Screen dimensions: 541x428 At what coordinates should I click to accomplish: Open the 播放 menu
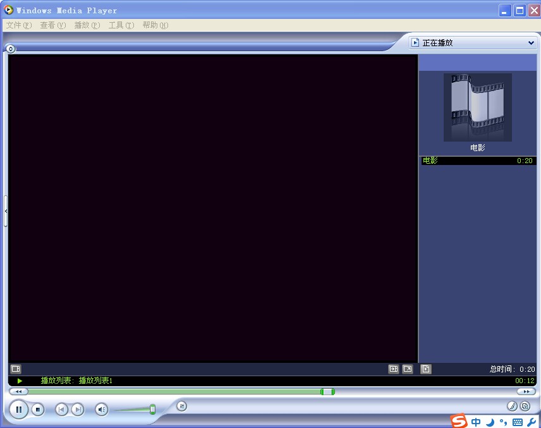point(87,25)
